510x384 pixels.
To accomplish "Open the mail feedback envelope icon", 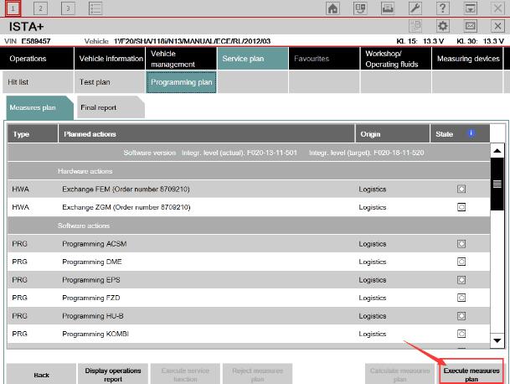I will [x=471, y=26].
